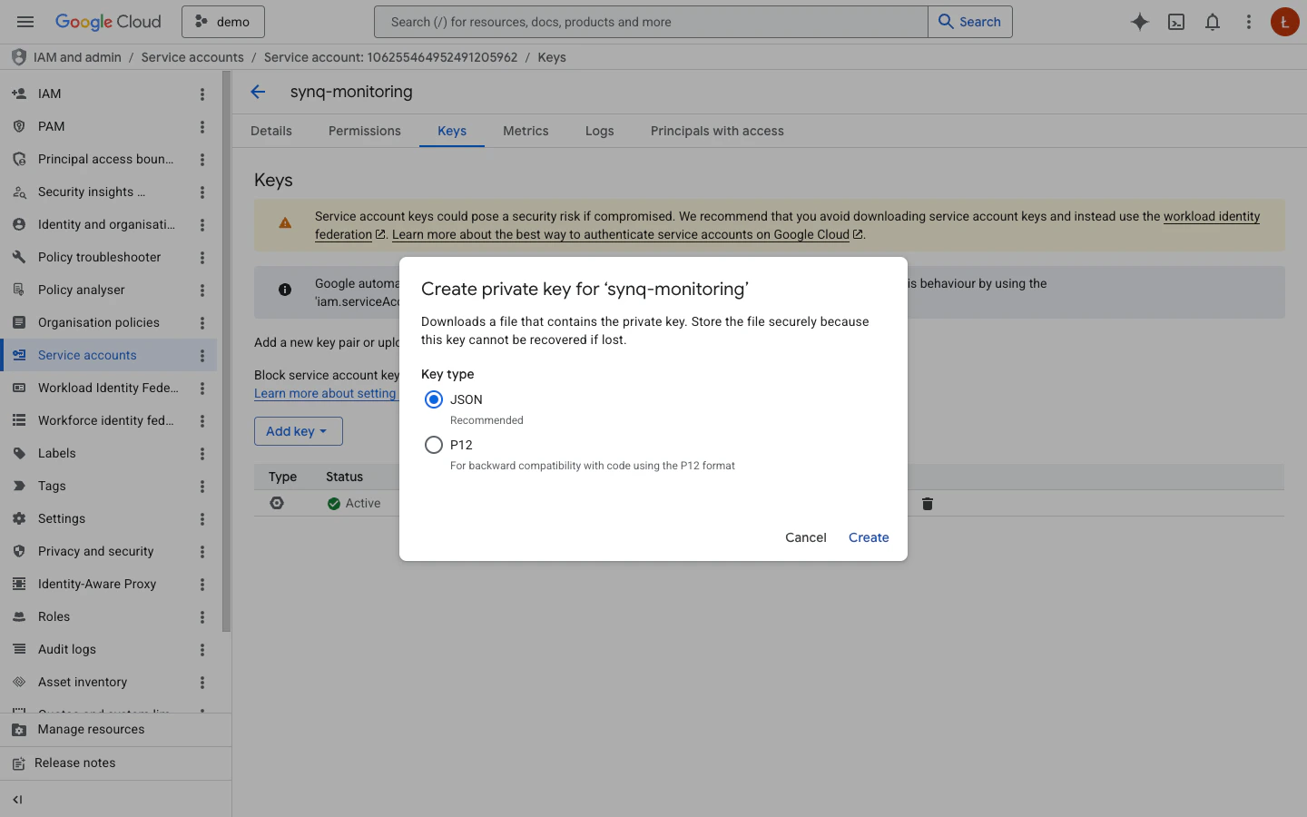Click the Asset inventory diamond icon
Image resolution: width=1307 pixels, height=817 pixels.
coord(19,682)
